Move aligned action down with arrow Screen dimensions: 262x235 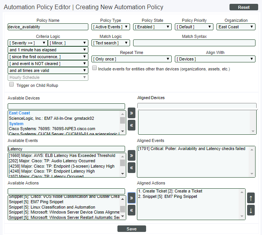click(251, 210)
